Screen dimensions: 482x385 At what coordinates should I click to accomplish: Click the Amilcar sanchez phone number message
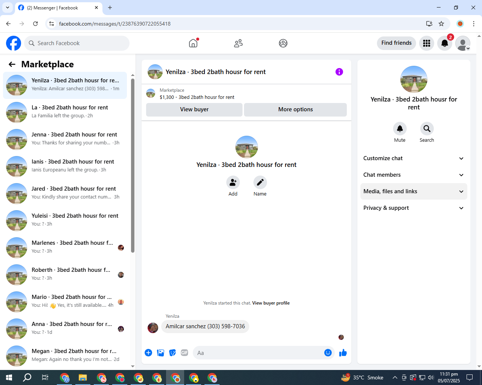tap(205, 326)
